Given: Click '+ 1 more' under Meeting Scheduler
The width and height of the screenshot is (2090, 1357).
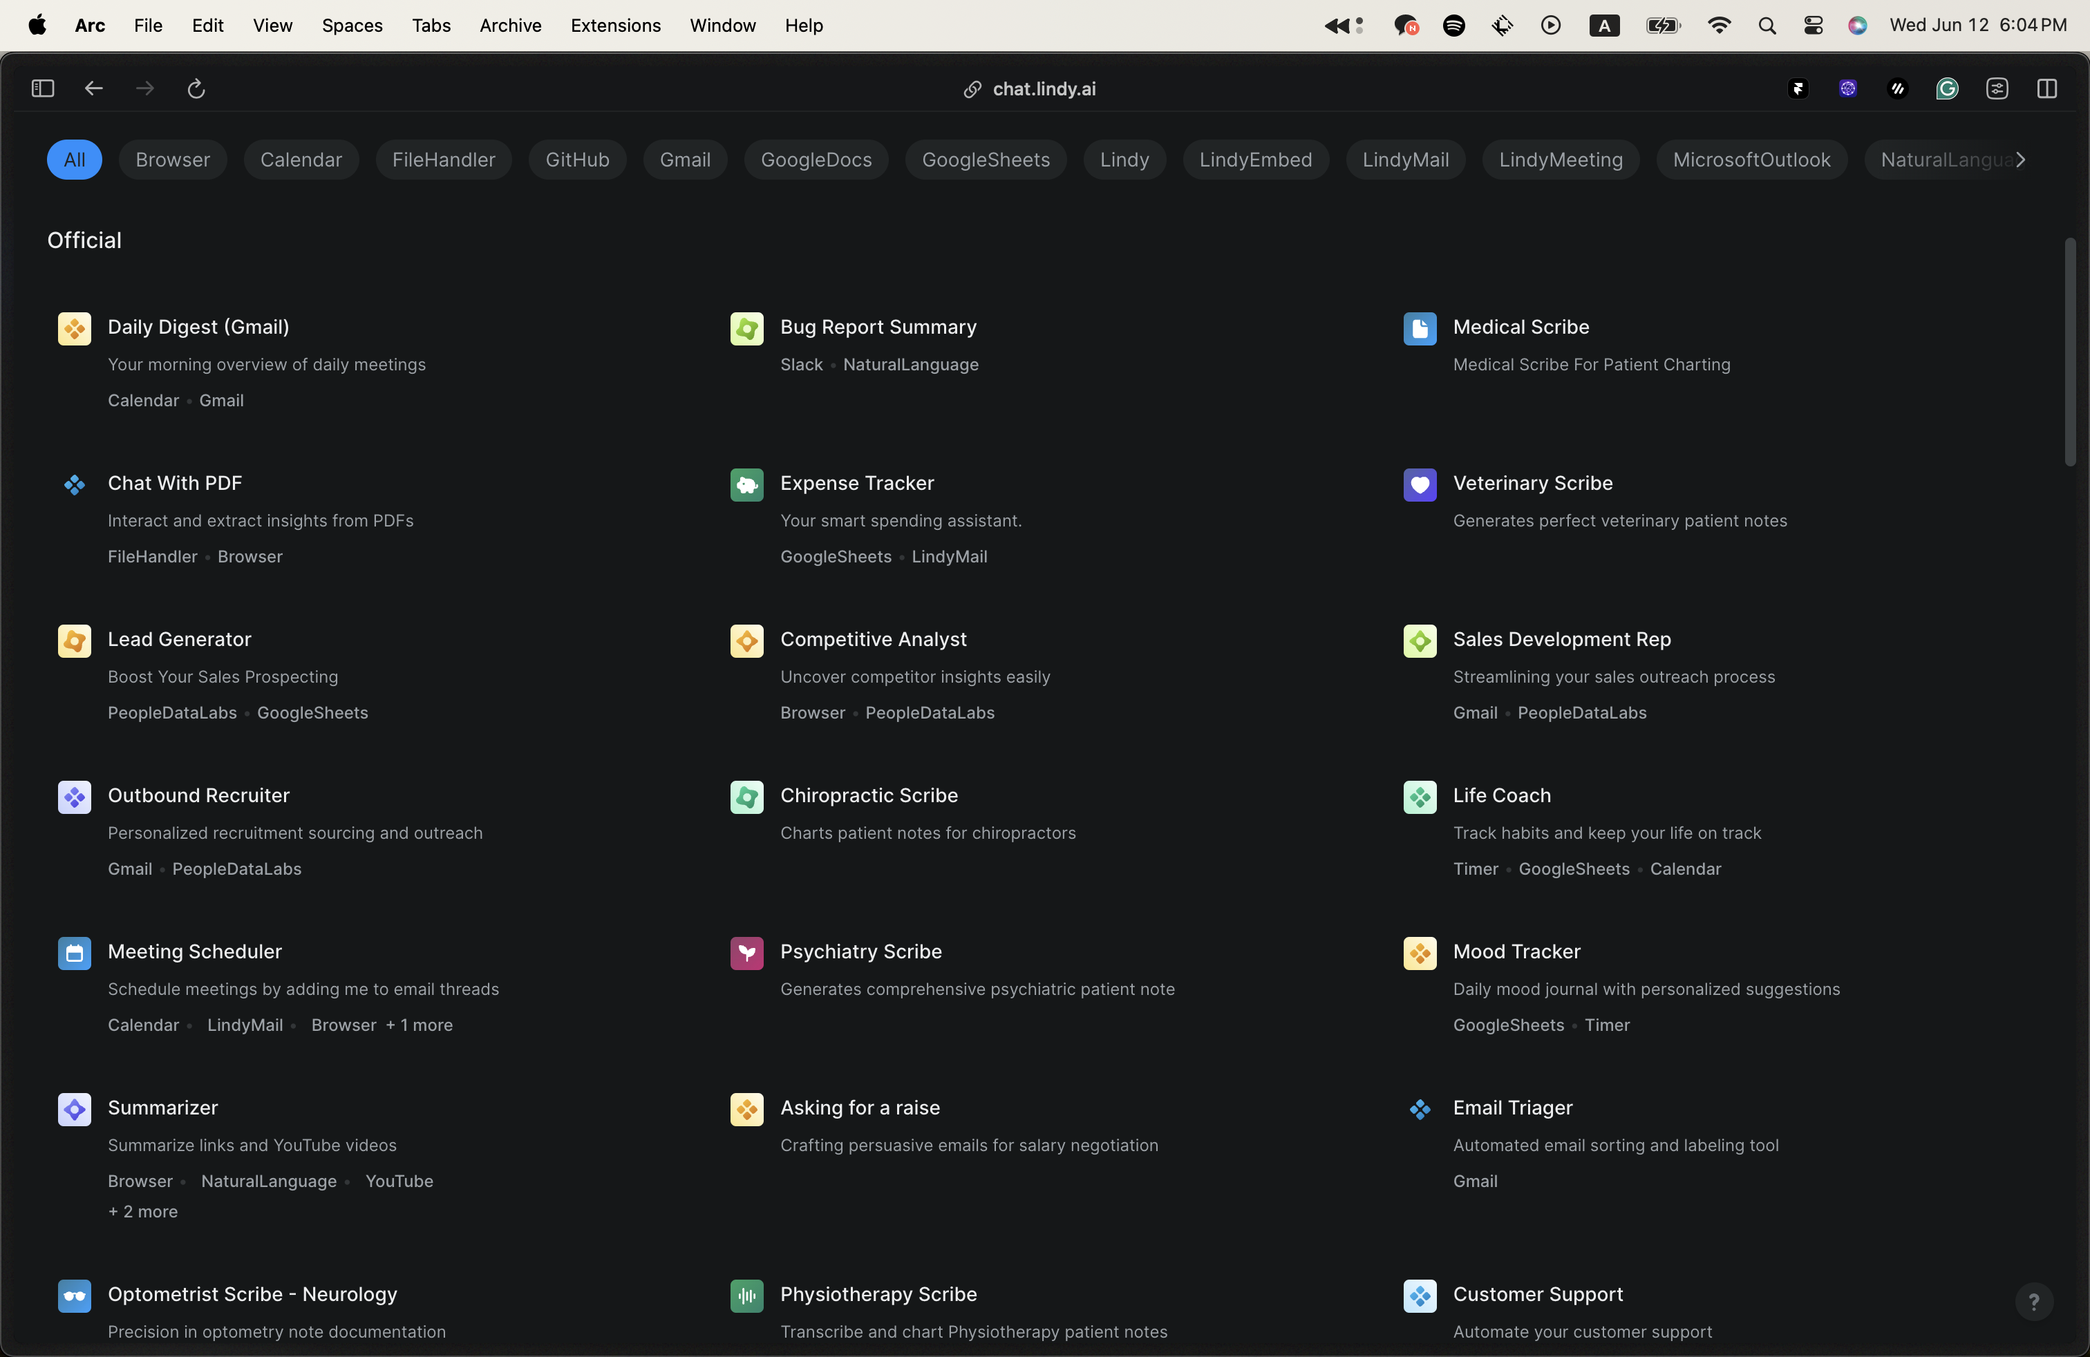Looking at the screenshot, I should coord(420,1025).
